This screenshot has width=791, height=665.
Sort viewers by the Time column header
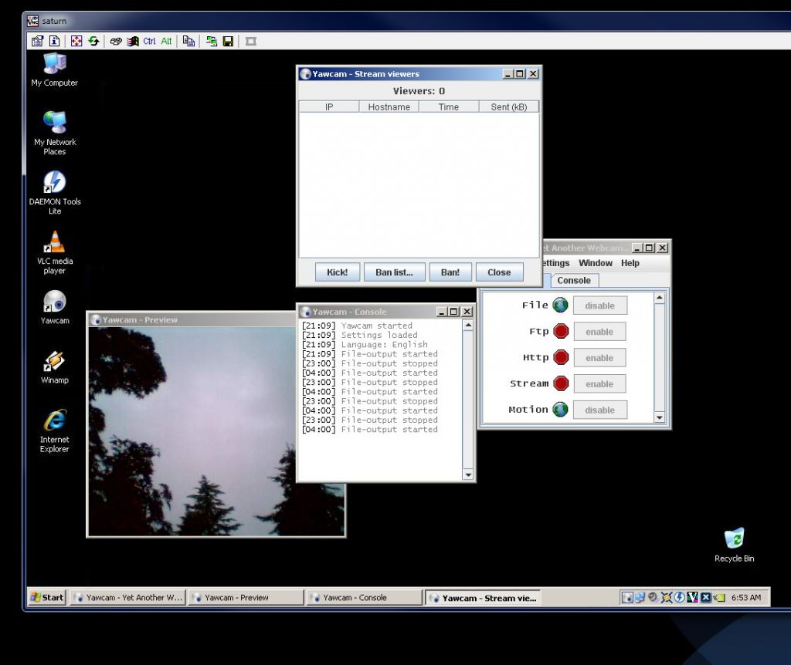click(449, 106)
